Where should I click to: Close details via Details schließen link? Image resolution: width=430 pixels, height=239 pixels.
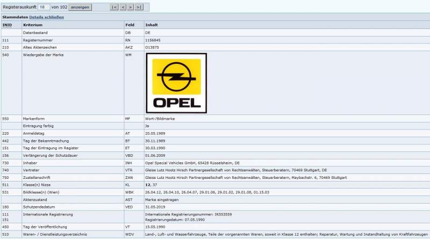(x=46, y=17)
